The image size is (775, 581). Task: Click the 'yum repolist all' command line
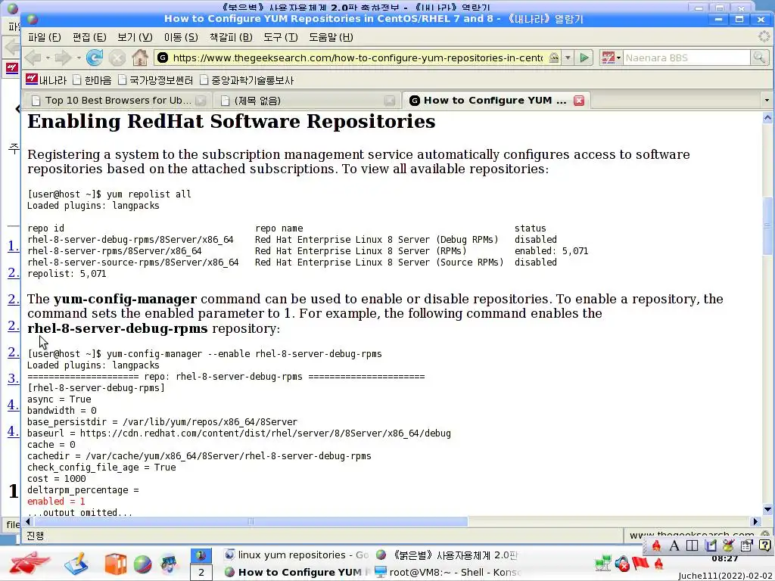109,194
